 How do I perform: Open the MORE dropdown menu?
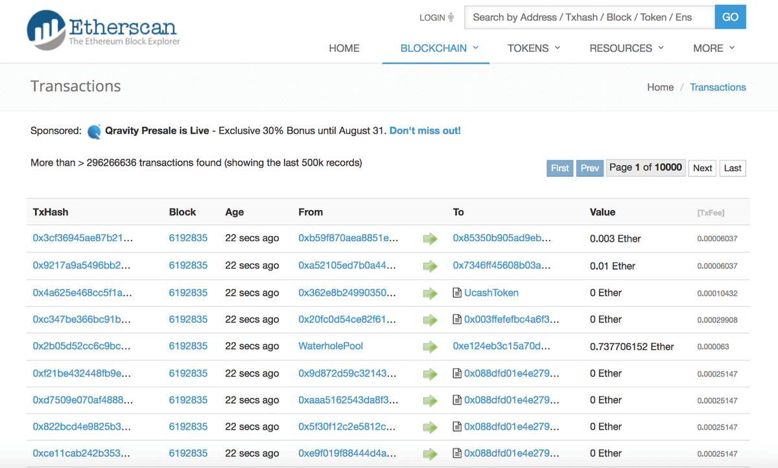coord(714,48)
